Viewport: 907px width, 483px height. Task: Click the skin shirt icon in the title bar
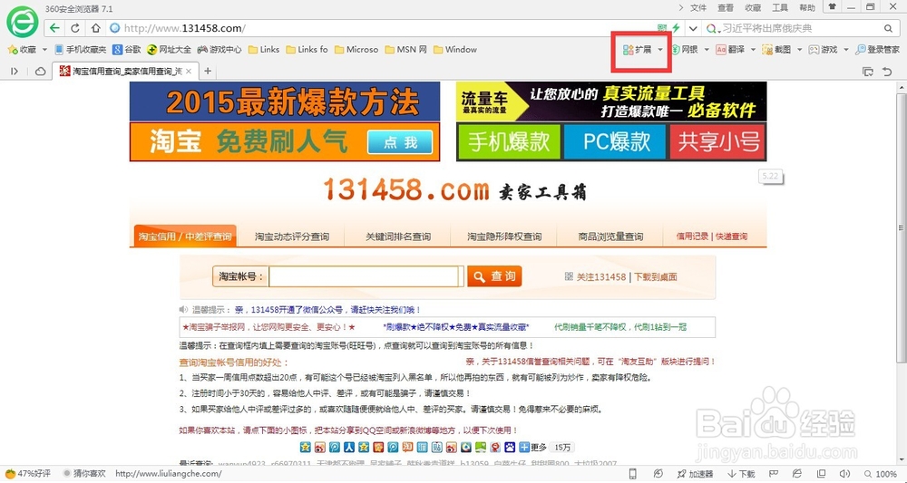(x=832, y=7)
